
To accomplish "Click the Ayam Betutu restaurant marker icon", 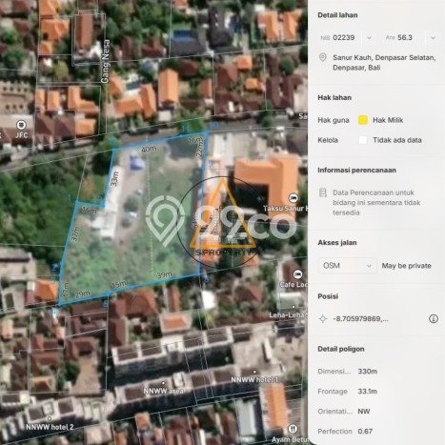I will (x=293, y=429).
